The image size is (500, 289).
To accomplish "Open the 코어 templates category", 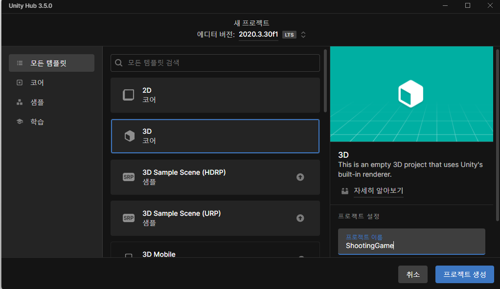I will pos(52,83).
